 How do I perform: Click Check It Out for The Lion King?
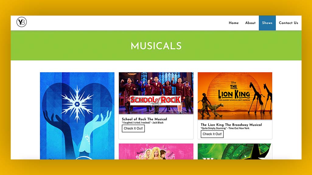pos(212,134)
